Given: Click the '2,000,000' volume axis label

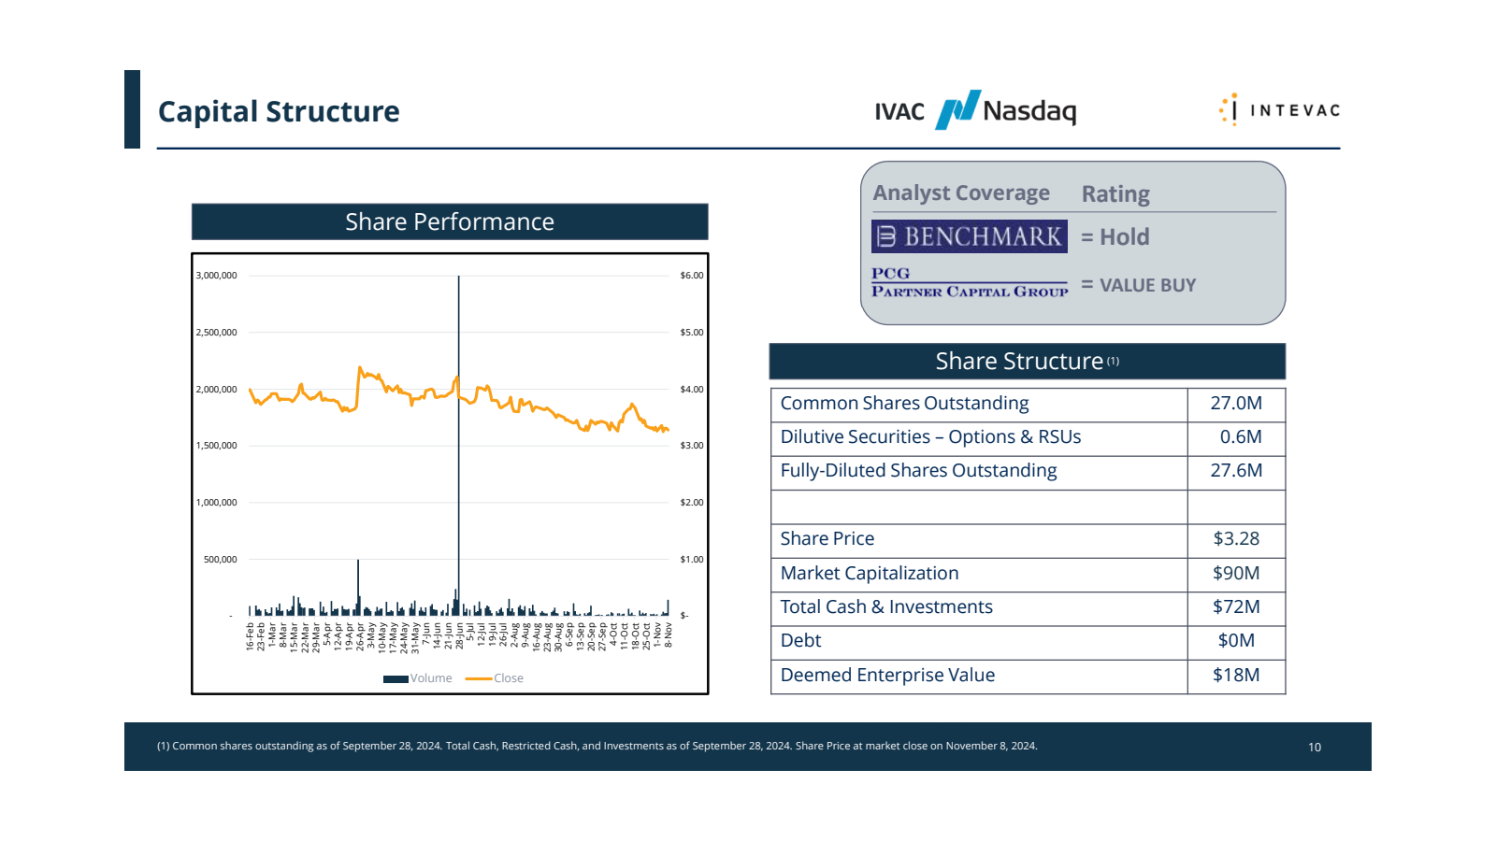Looking at the screenshot, I should tap(216, 390).
